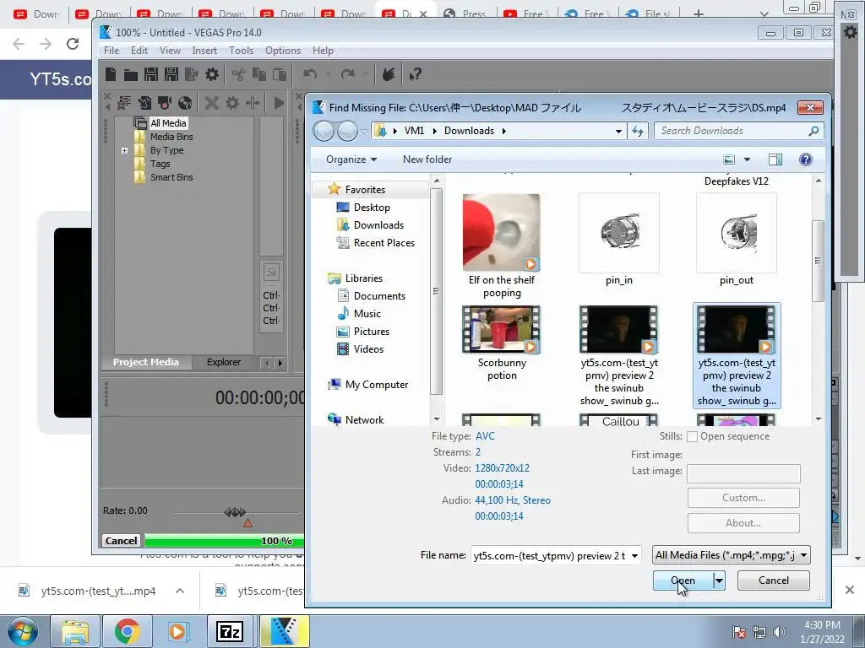Toggle the preview pane icon in dialog

(x=775, y=159)
